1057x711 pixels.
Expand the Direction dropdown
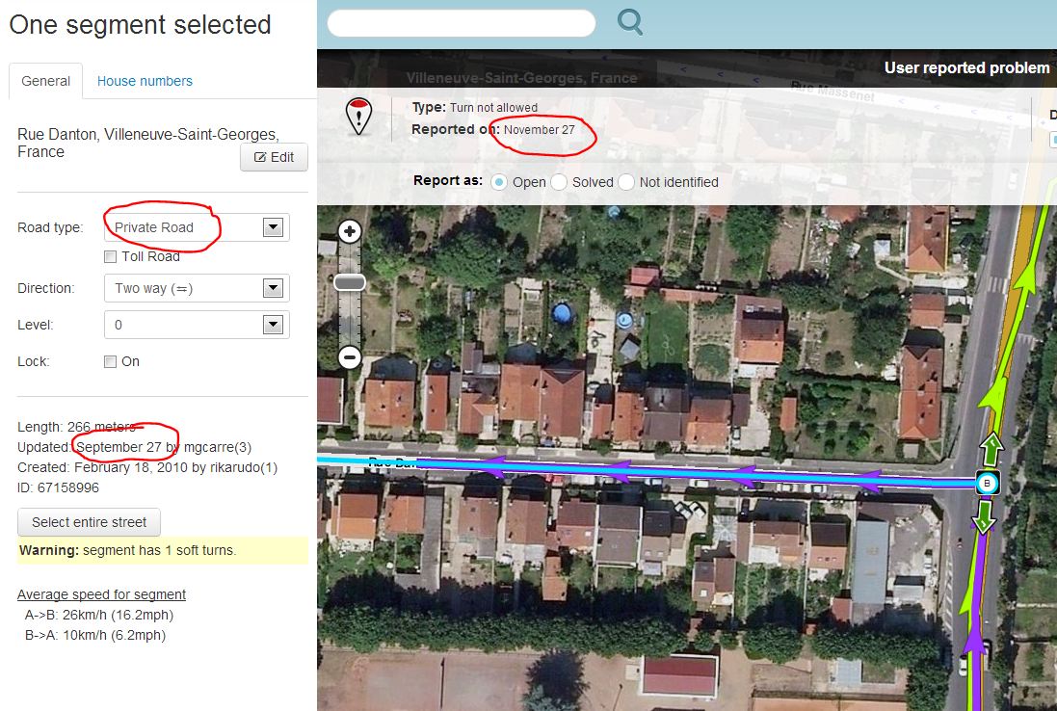click(197, 288)
